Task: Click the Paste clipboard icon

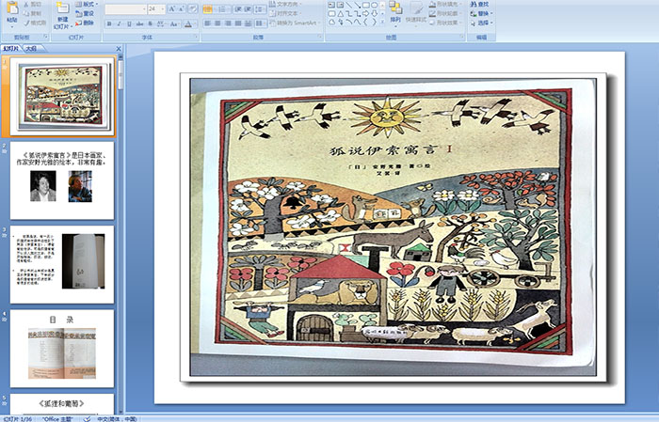Action: pos(12,8)
